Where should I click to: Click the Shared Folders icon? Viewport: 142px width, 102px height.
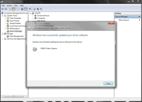click(8, 23)
